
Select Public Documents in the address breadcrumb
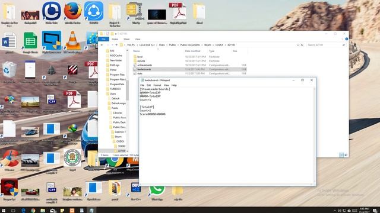click(190, 45)
